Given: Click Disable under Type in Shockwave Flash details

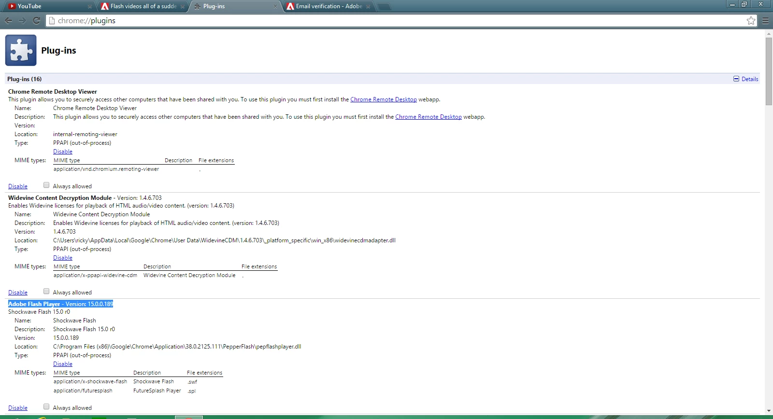Looking at the screenshot, I should click(63, 364).
